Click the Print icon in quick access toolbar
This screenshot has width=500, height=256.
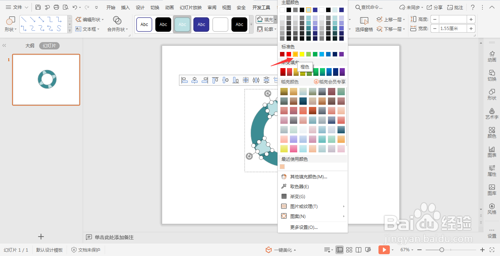click(56, 7)
